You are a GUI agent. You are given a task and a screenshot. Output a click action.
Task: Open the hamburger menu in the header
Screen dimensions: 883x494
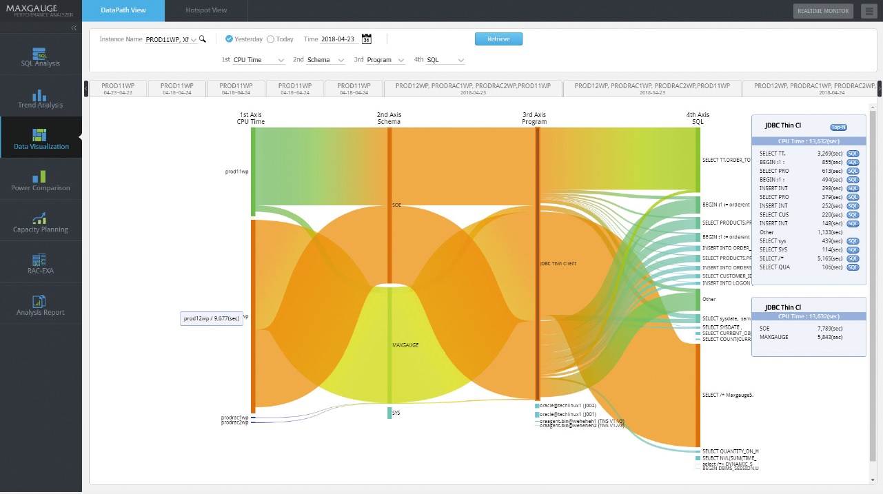(x=868, y=11)
